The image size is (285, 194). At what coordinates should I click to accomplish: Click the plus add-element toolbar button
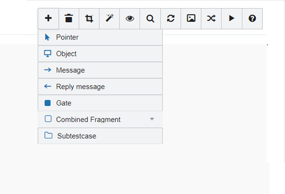[x=48, y=18]
